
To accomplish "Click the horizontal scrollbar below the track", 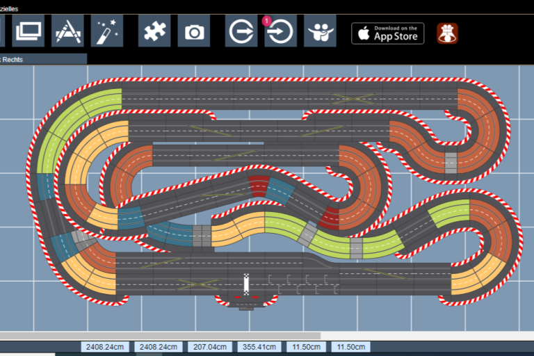I will pos(160,336).
